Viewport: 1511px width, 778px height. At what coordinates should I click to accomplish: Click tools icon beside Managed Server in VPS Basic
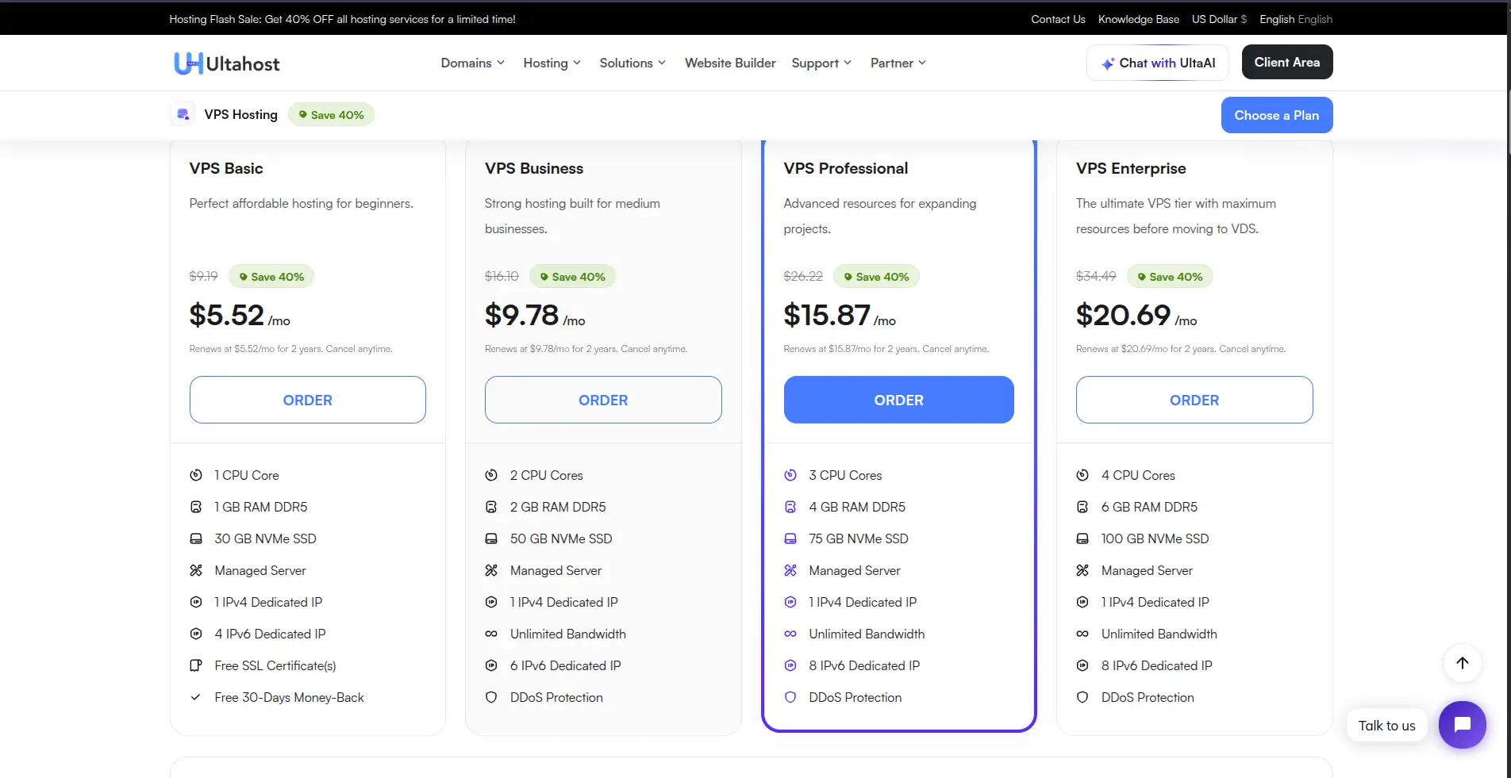tap(196, 570)
